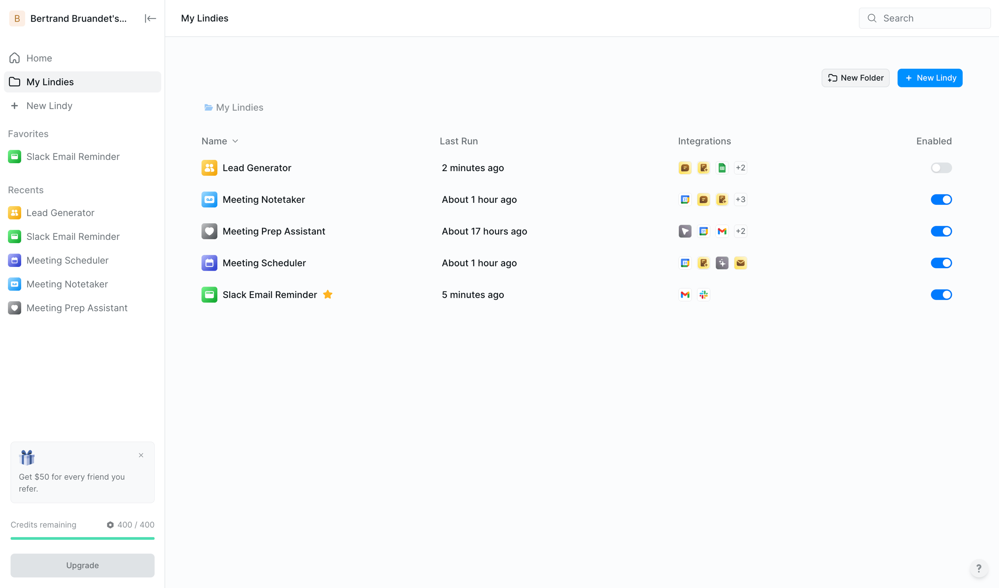This screenshot has width=999, height=588.
Task: Click the gift icon in the referral card
Action: tap(27, 457)
